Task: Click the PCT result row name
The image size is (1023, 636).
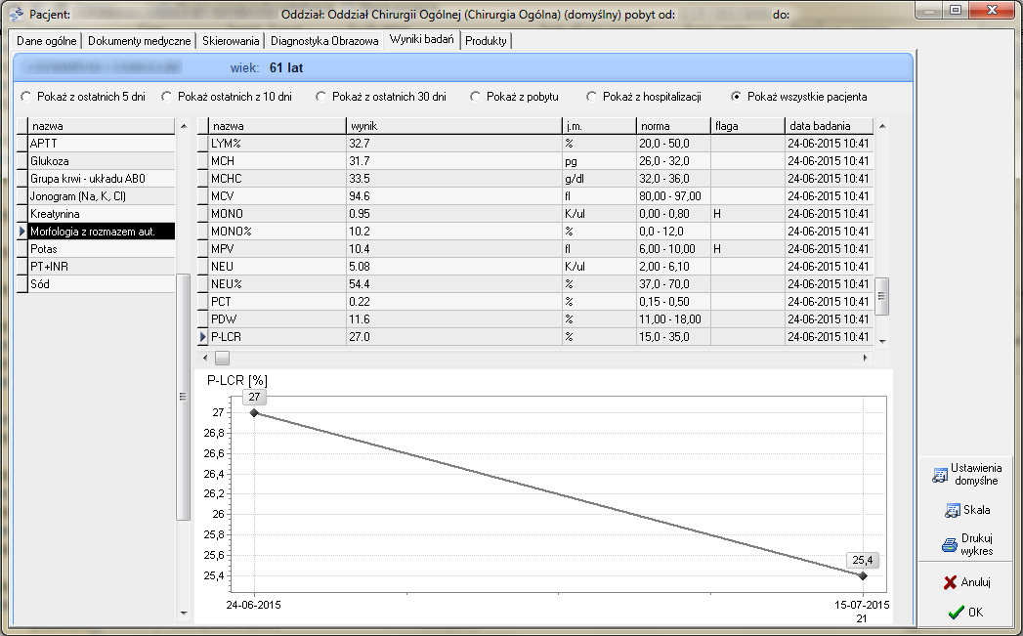Action: point(221,302)
